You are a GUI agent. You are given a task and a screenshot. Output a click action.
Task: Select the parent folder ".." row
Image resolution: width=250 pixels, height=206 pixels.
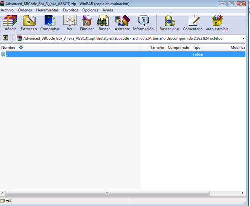pos(123,54)
